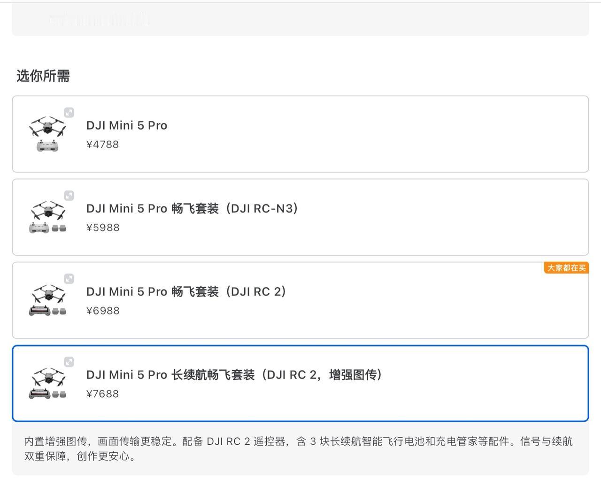
Task: Open 畅飞套装 (DJI RC 2) ¥6988 thumbnail
Action: point(47,300)
